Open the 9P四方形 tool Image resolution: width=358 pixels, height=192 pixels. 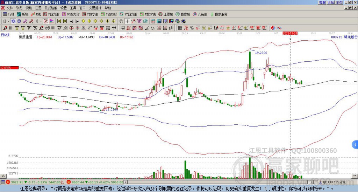[71, 14]
